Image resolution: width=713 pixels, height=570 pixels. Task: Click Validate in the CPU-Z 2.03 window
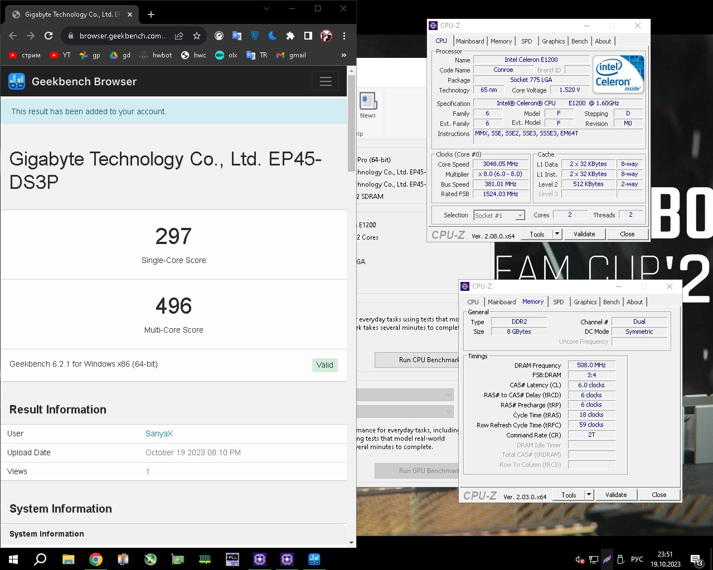616,495
